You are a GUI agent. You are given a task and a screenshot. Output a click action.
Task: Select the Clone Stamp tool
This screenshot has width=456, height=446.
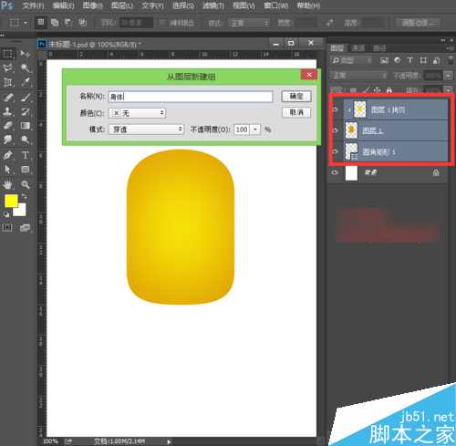pos(7,111)
